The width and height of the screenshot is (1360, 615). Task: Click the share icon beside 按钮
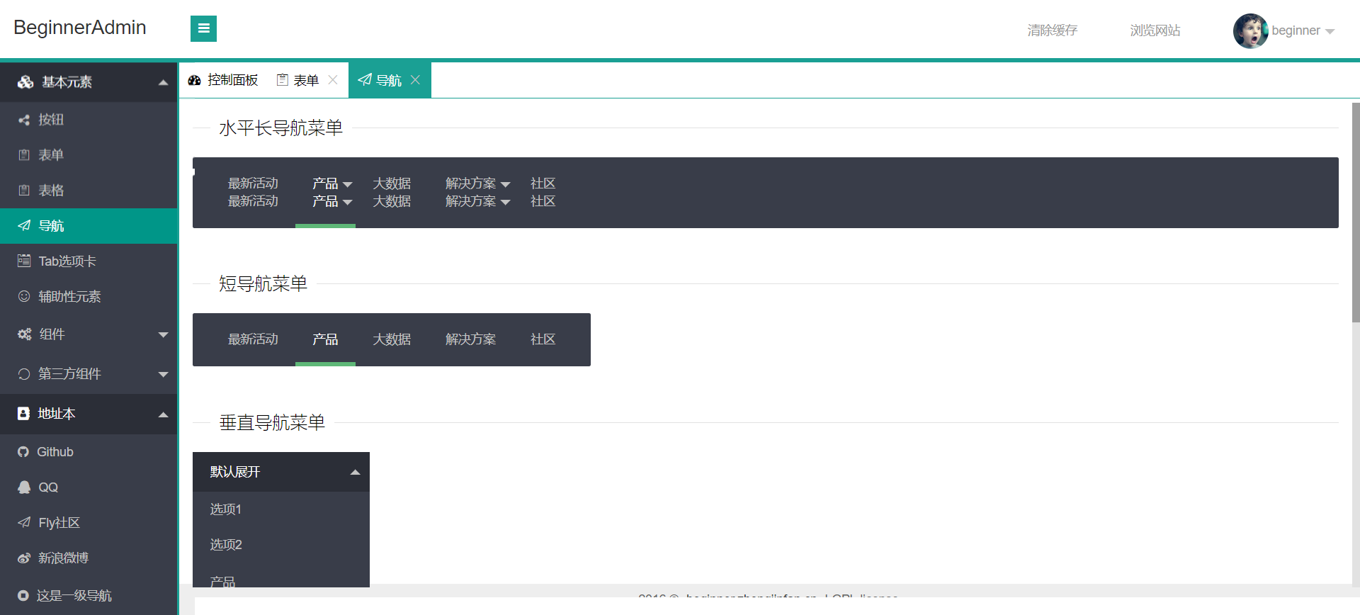(24, 120)
